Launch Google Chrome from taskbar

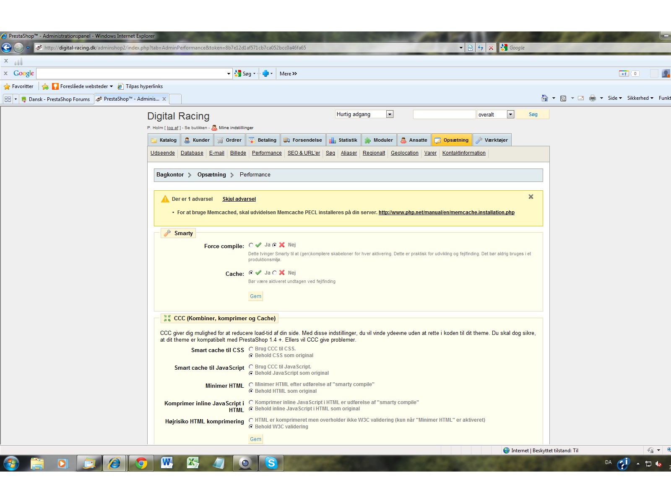[x=141, y=463]
